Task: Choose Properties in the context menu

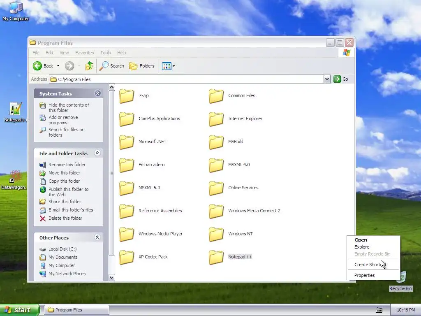Action: coord(373,275)
